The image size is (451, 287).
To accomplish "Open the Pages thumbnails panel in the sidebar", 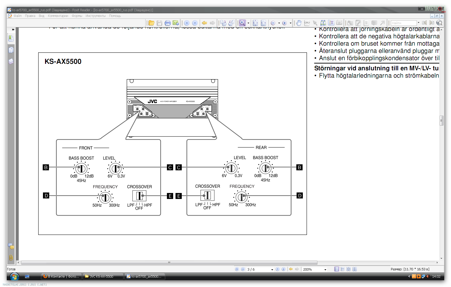I will point(11,50).
